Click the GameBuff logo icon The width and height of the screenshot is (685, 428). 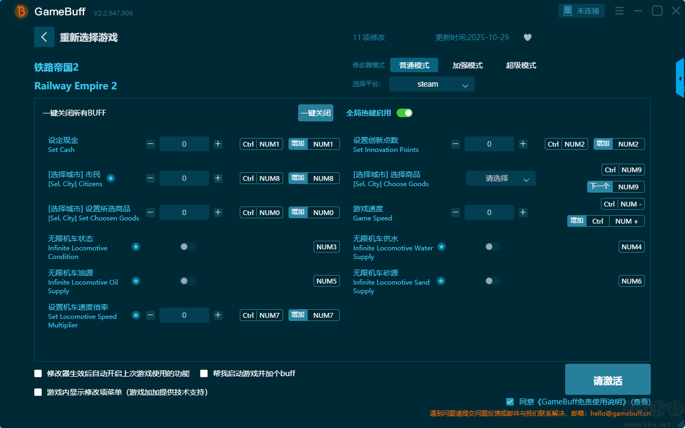(21, 11)
